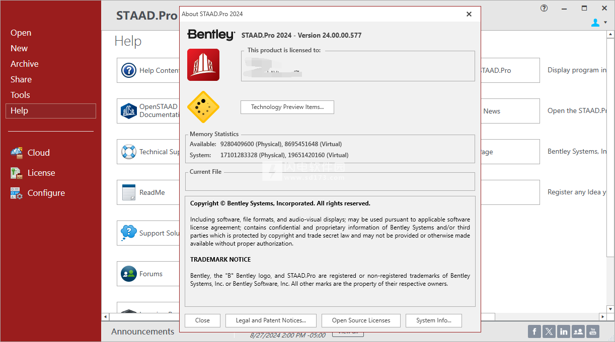Click the "TRADEMARK NOTICE" heading
Screen dimensions: 615x342
(x=220, y=260)
